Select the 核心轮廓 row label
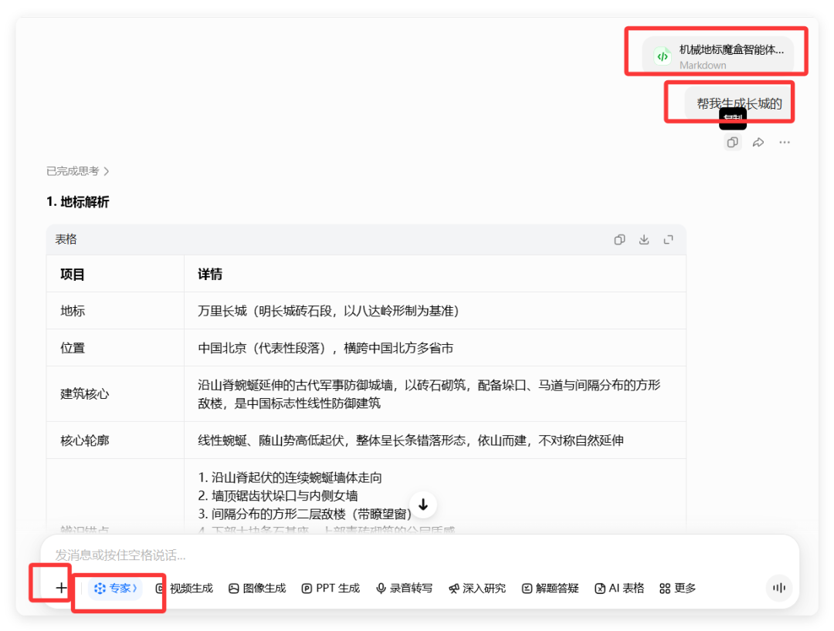Image resolution: width=834 pixels, height=631 pixels. click(x=85, y=440)
